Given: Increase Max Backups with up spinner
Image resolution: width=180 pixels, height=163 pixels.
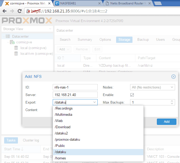Looking at the screenshot, I should pyautogui.click(x=172, y=101).
